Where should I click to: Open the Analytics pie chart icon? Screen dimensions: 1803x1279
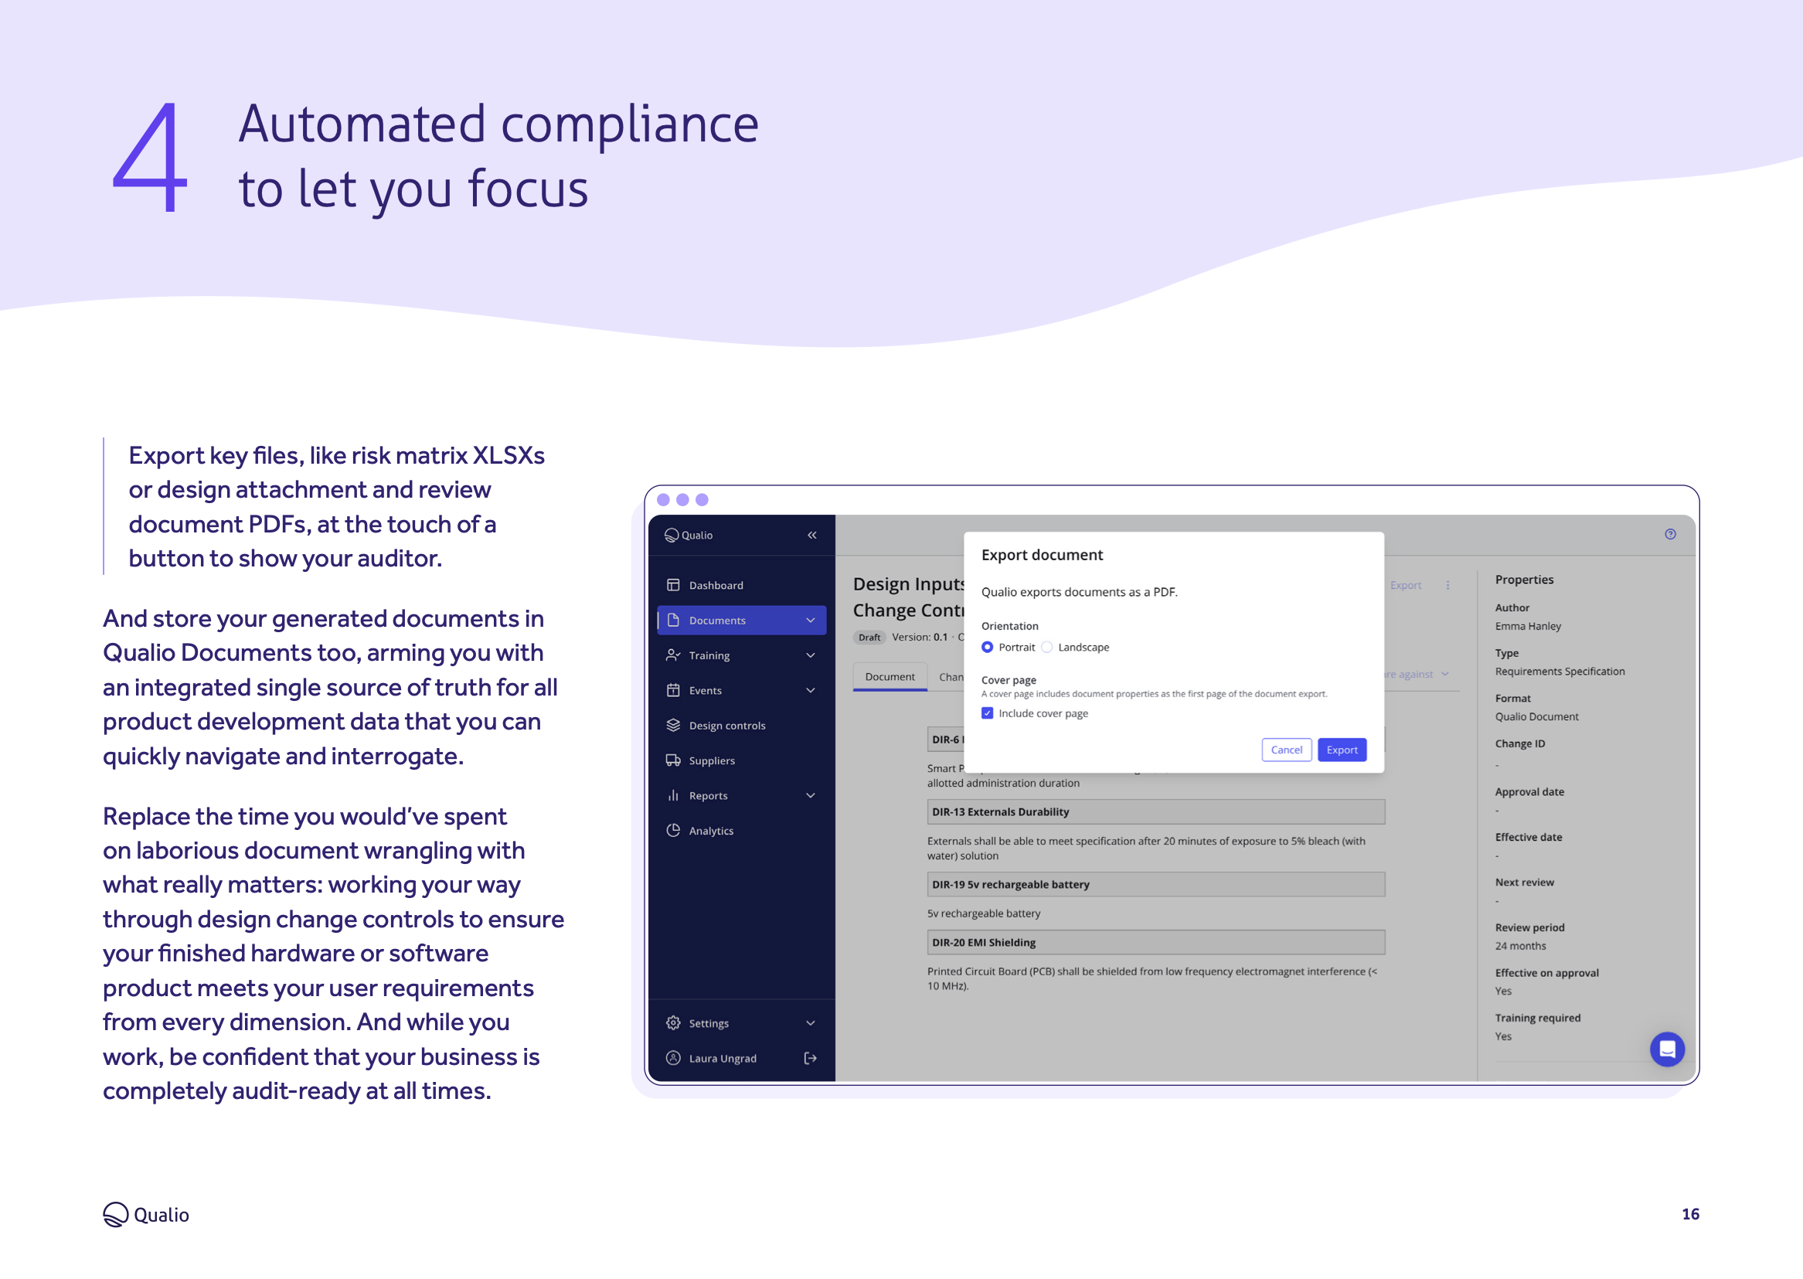click(x=673, y=830)
